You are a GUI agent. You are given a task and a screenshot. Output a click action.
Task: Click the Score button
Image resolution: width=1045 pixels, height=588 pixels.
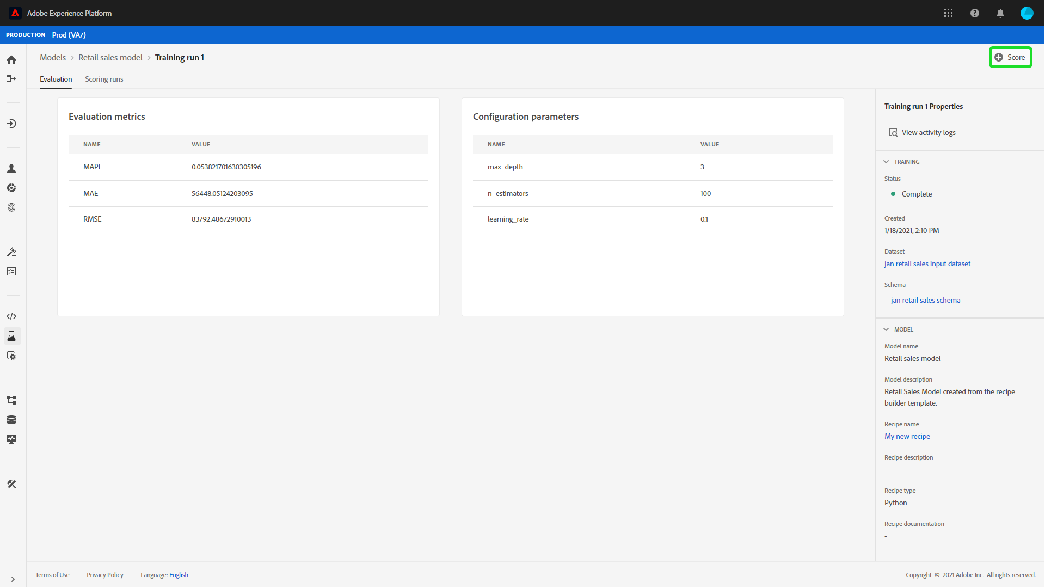point(1010,57)
